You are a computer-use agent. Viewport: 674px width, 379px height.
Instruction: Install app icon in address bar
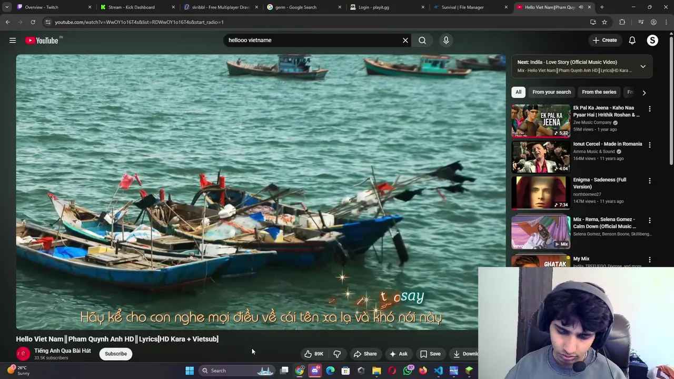[x=593, y=22]
